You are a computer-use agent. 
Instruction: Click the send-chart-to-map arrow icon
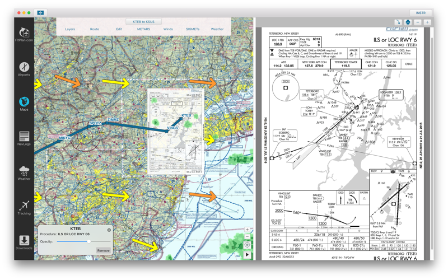tap(398, 22)
